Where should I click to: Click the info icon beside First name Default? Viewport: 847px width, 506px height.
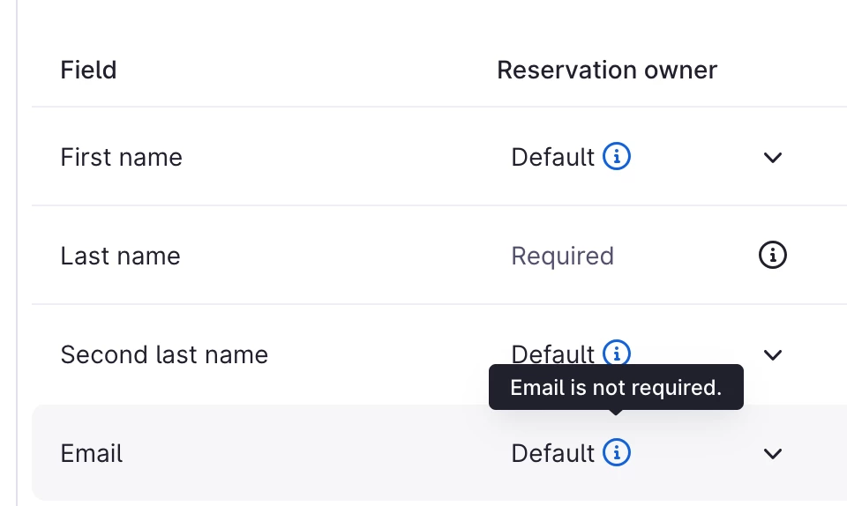617,157
